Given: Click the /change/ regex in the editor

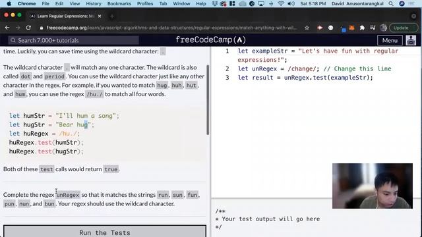Looking at the screenshot, I should (302, 68).
